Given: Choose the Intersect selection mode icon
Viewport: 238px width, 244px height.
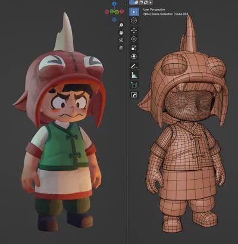Looking at the screenshot, I should coord(151,2).
